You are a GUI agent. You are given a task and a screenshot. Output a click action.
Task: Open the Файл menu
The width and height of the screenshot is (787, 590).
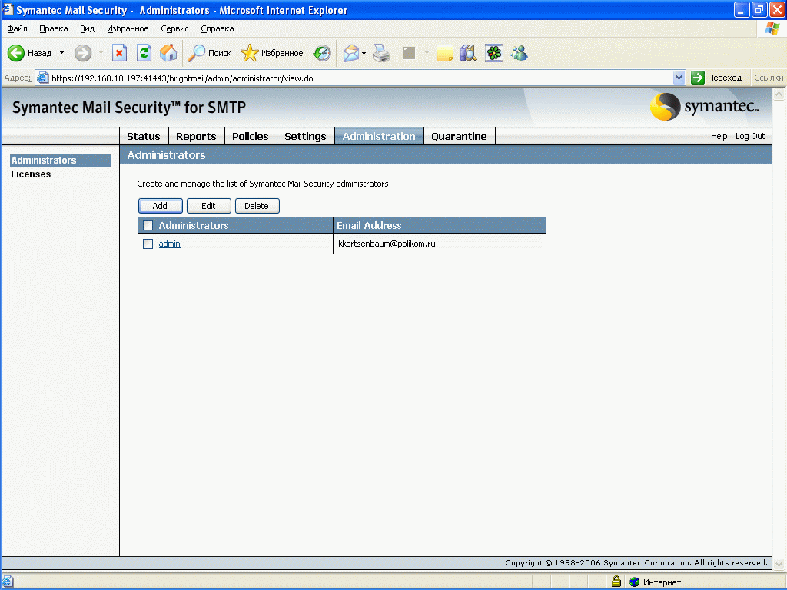click(x=17, y=28)
